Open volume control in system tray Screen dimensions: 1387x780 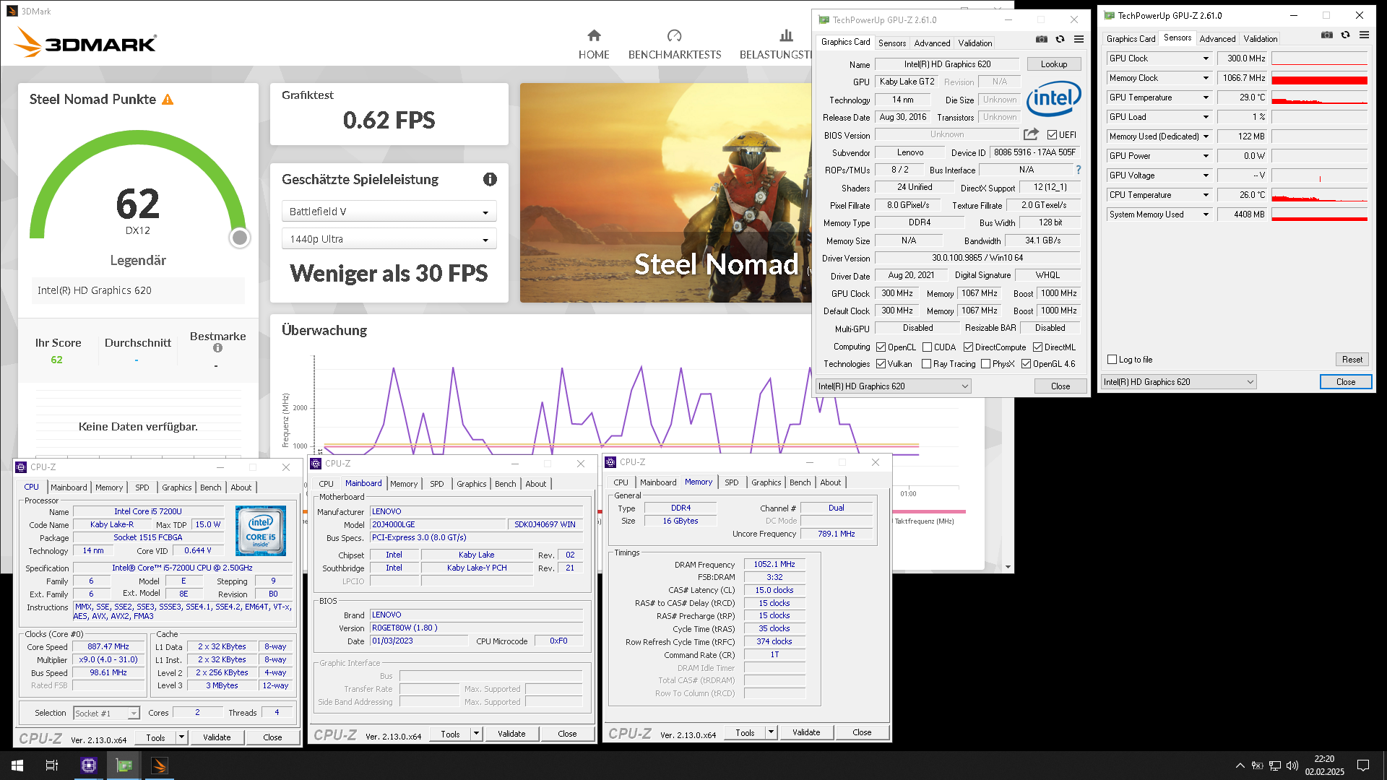coord(1292,766)
